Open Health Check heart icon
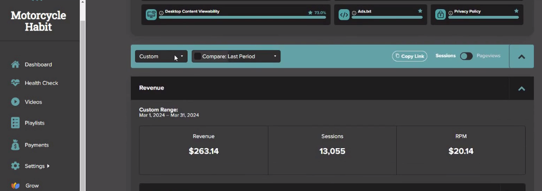This screenshot has height=191, width=542. click(x=15, y=83)
